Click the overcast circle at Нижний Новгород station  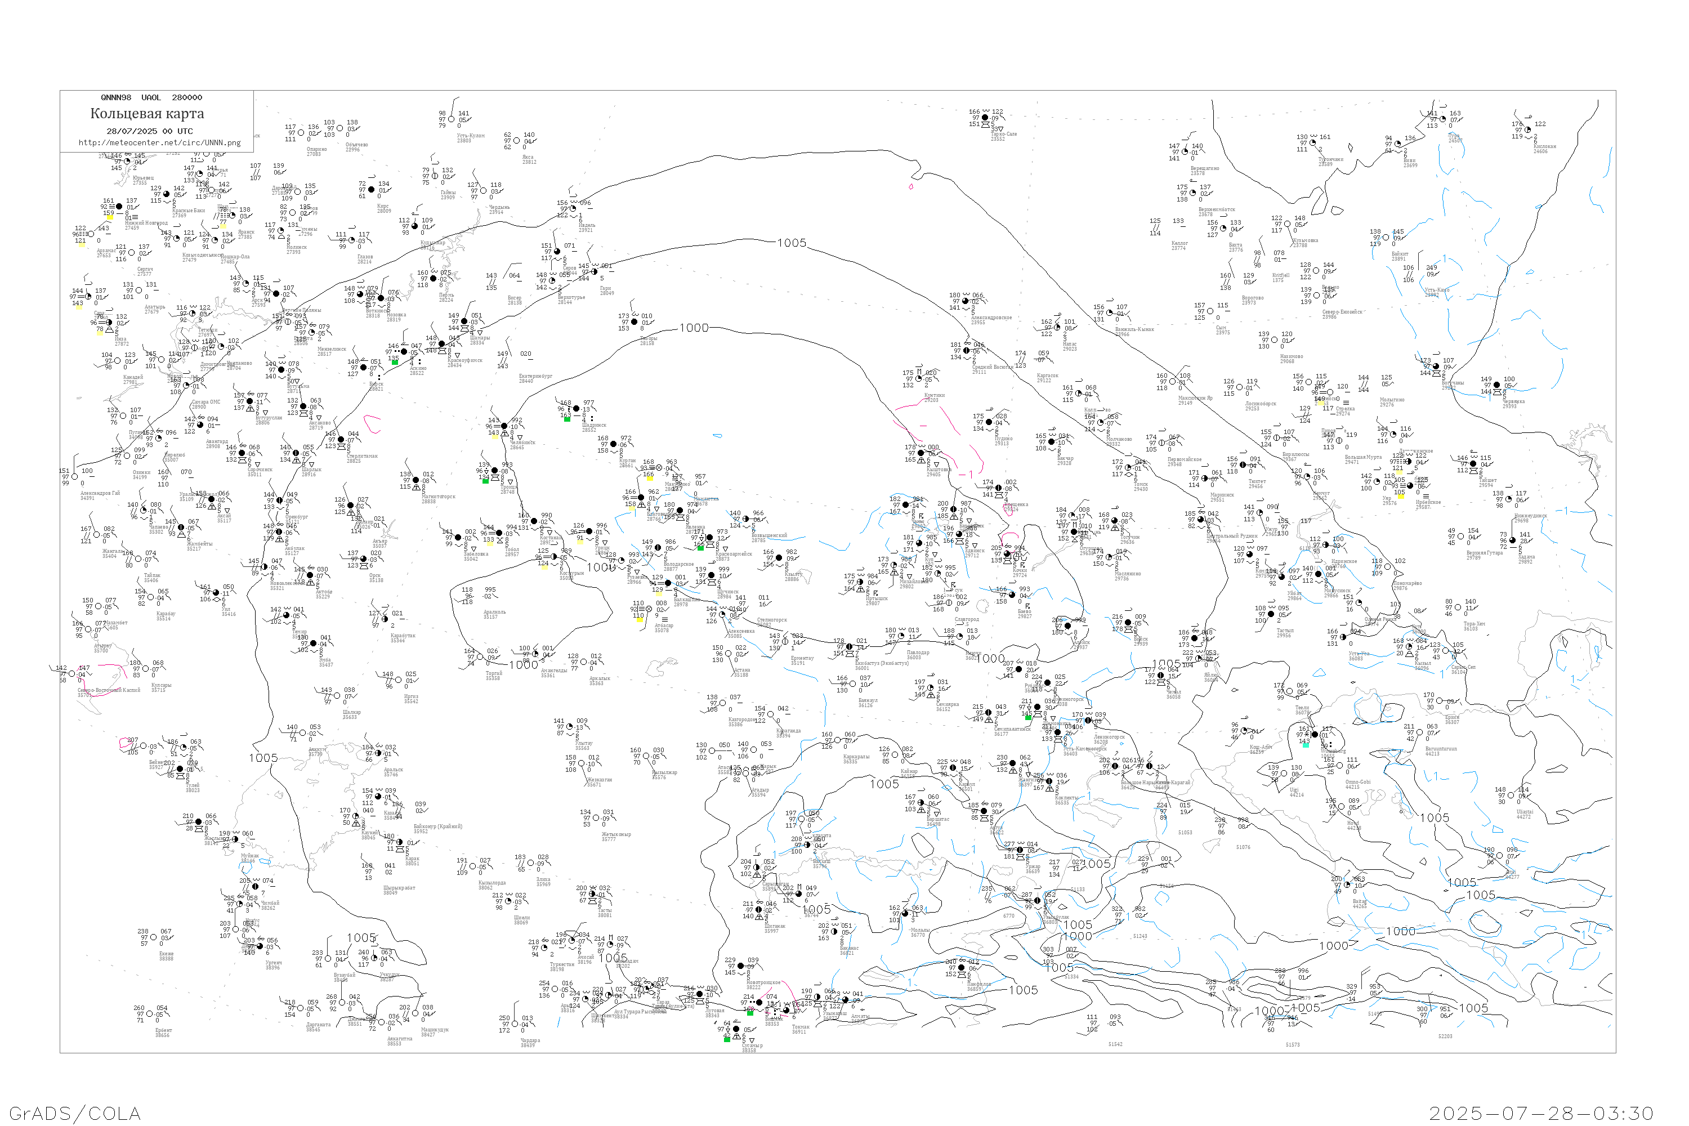coord(119,207)
